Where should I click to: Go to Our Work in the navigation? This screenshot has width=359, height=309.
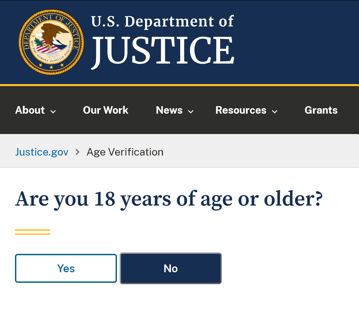pos(105,110)
